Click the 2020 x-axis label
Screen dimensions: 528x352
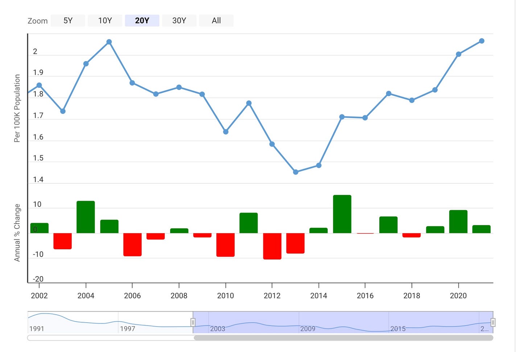click(458, 296)
